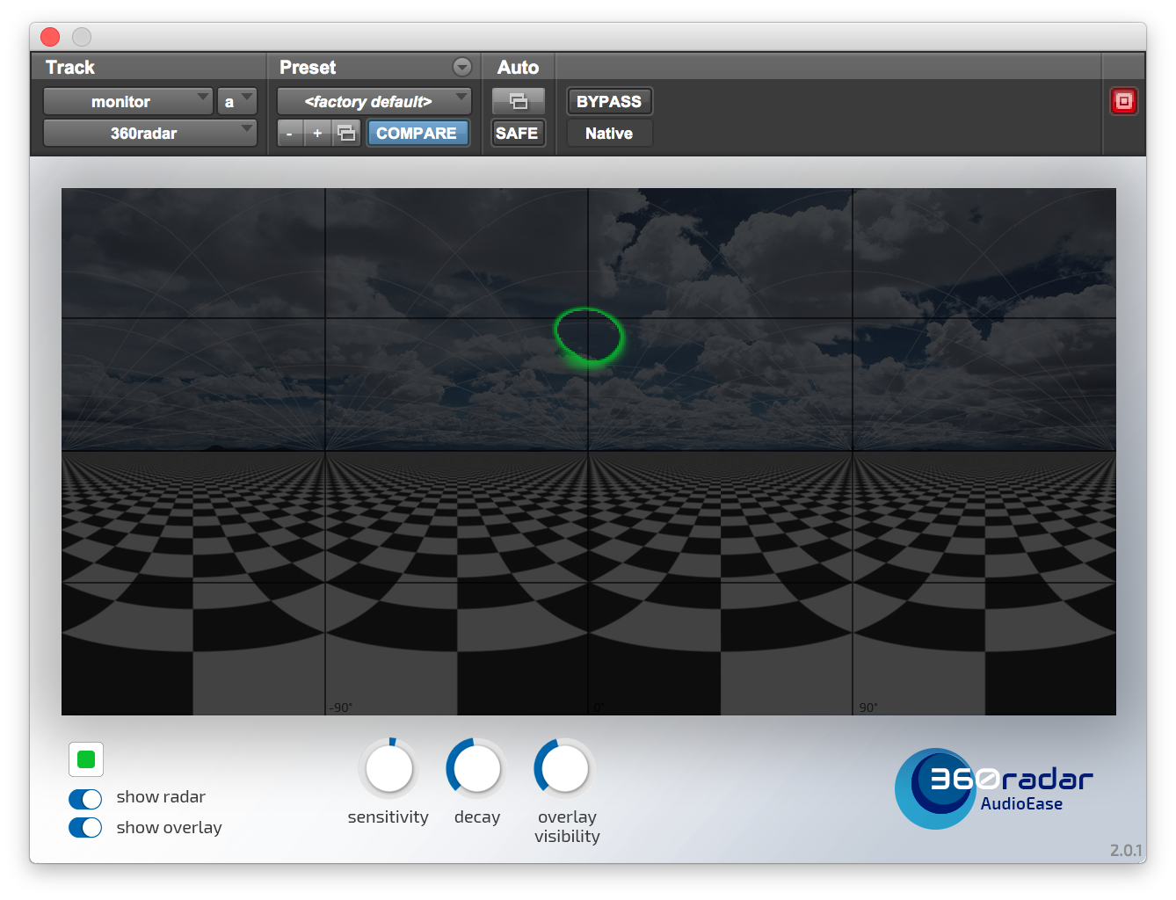The width and height of the screenshot is (1176, 900).
Task: Open the monitor track dropdown
Action: pos(127,102)
